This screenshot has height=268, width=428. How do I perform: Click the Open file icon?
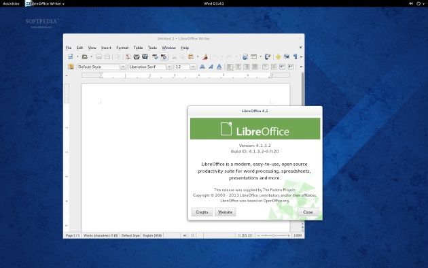(85, 57)
